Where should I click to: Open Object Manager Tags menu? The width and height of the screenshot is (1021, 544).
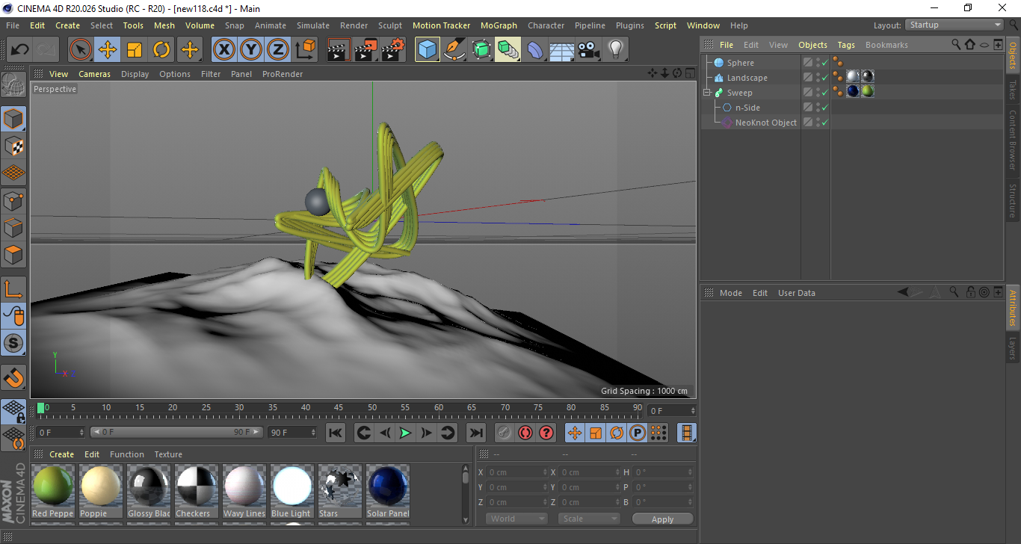846,45
